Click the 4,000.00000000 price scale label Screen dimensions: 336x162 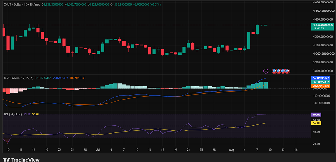(x=324, y=54)
